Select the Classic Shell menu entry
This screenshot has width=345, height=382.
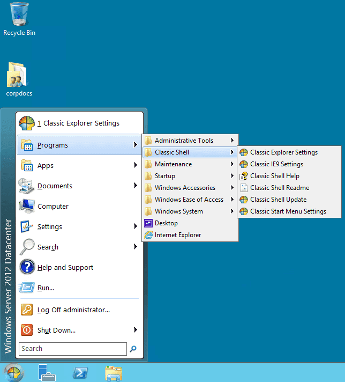click(x=190, y=152)
